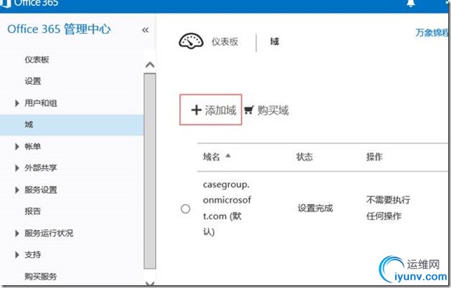Click the 添加域 button
Viewport: 451px width, 288px height.
pyautogui.click(x=211, y=110)
